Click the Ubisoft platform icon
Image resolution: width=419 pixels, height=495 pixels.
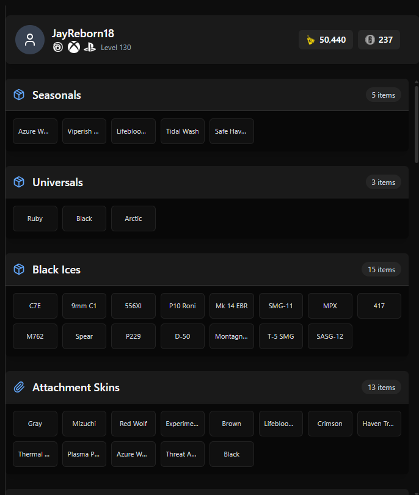pyautogui.click(x=58, y=48)
